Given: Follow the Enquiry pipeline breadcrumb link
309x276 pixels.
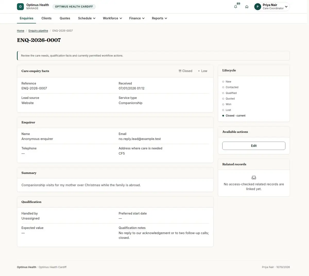Looking at the screenshot, I should point(38,31).
